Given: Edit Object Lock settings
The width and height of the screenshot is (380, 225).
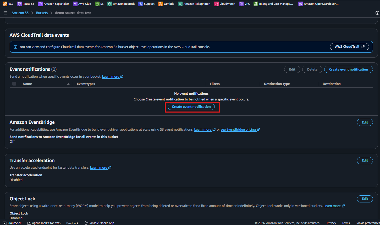Looking at the screenshot, I should click(365, 199).
